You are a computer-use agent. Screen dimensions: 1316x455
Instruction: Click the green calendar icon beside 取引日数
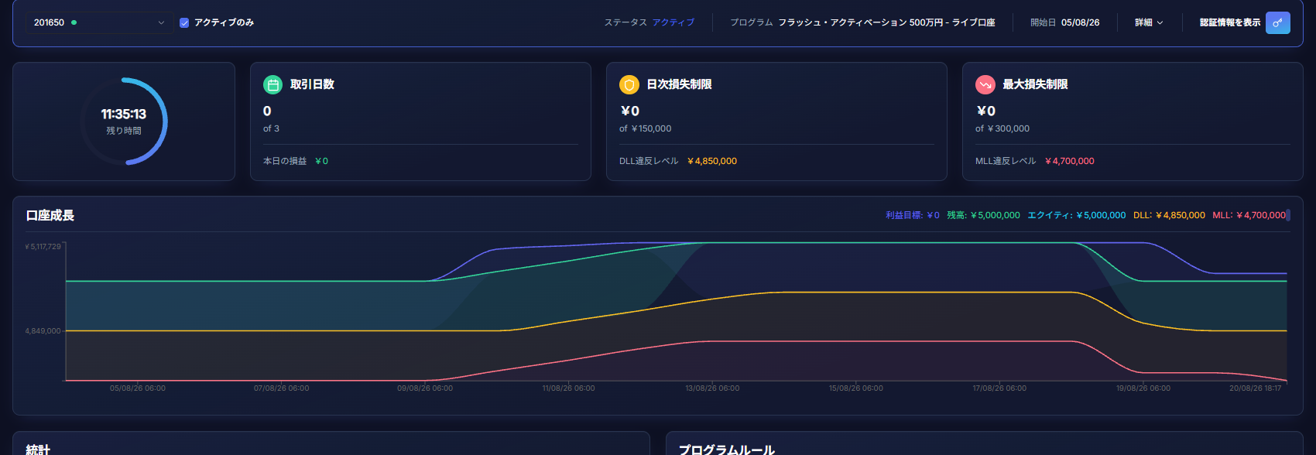(273, 84)
